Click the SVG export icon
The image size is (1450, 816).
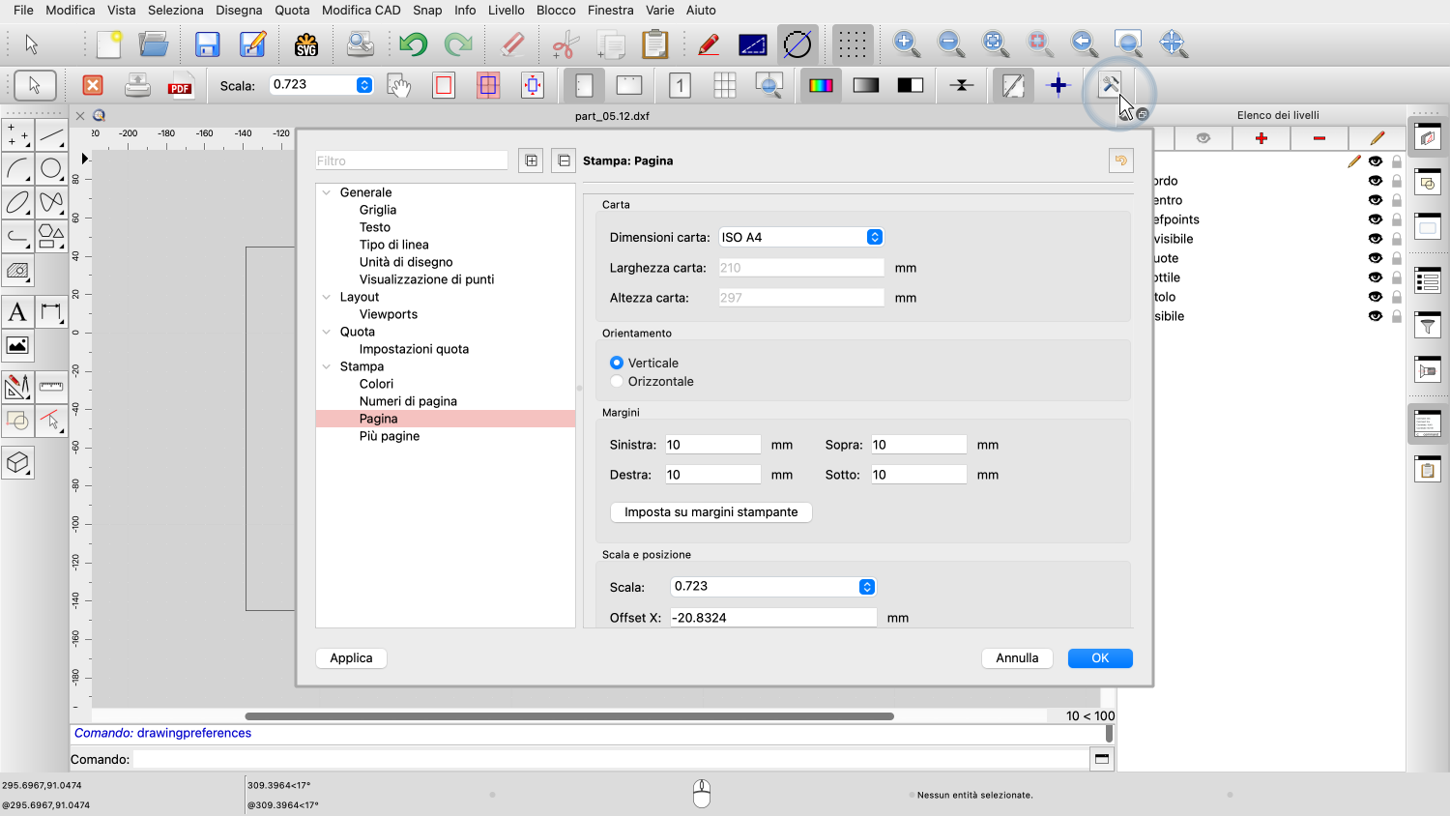(x=306, y=44)
